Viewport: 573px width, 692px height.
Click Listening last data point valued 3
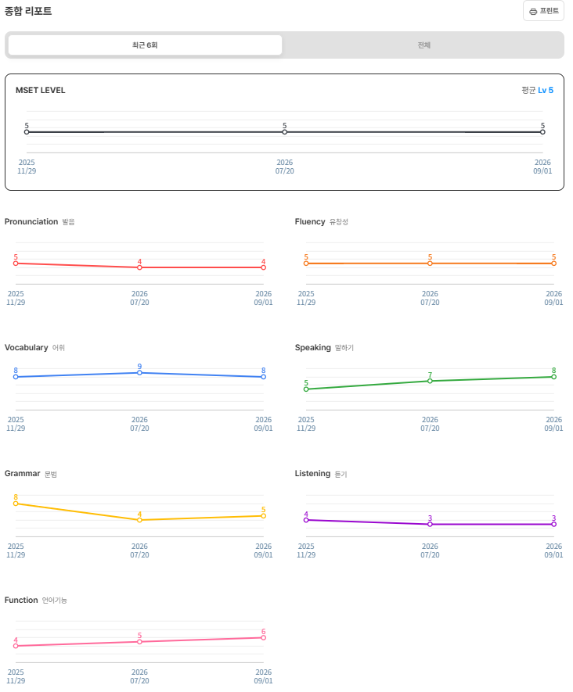(x=553, y=525)
